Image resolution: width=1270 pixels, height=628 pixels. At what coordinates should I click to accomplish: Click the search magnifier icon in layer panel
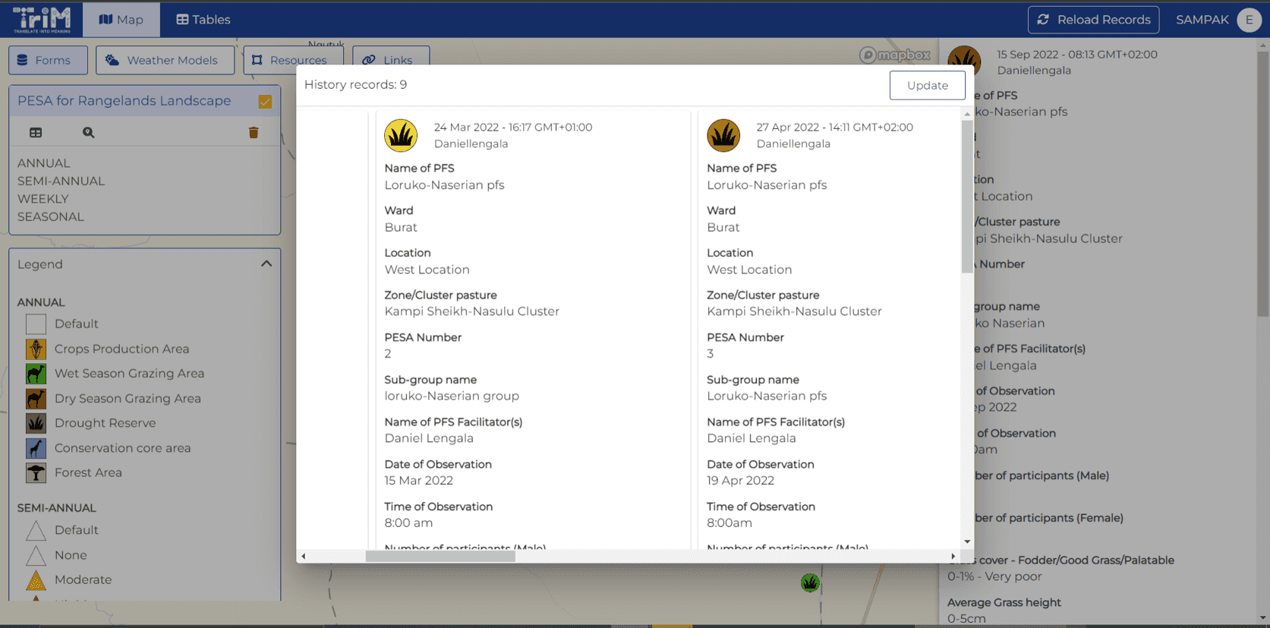pyautogui.click(x=89, y=133)
